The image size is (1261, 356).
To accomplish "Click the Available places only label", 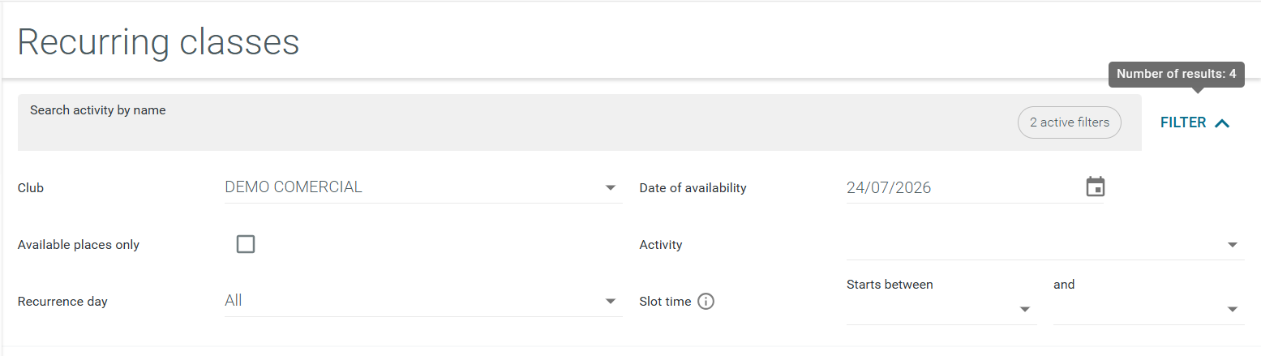I will [x=79, y=245].
